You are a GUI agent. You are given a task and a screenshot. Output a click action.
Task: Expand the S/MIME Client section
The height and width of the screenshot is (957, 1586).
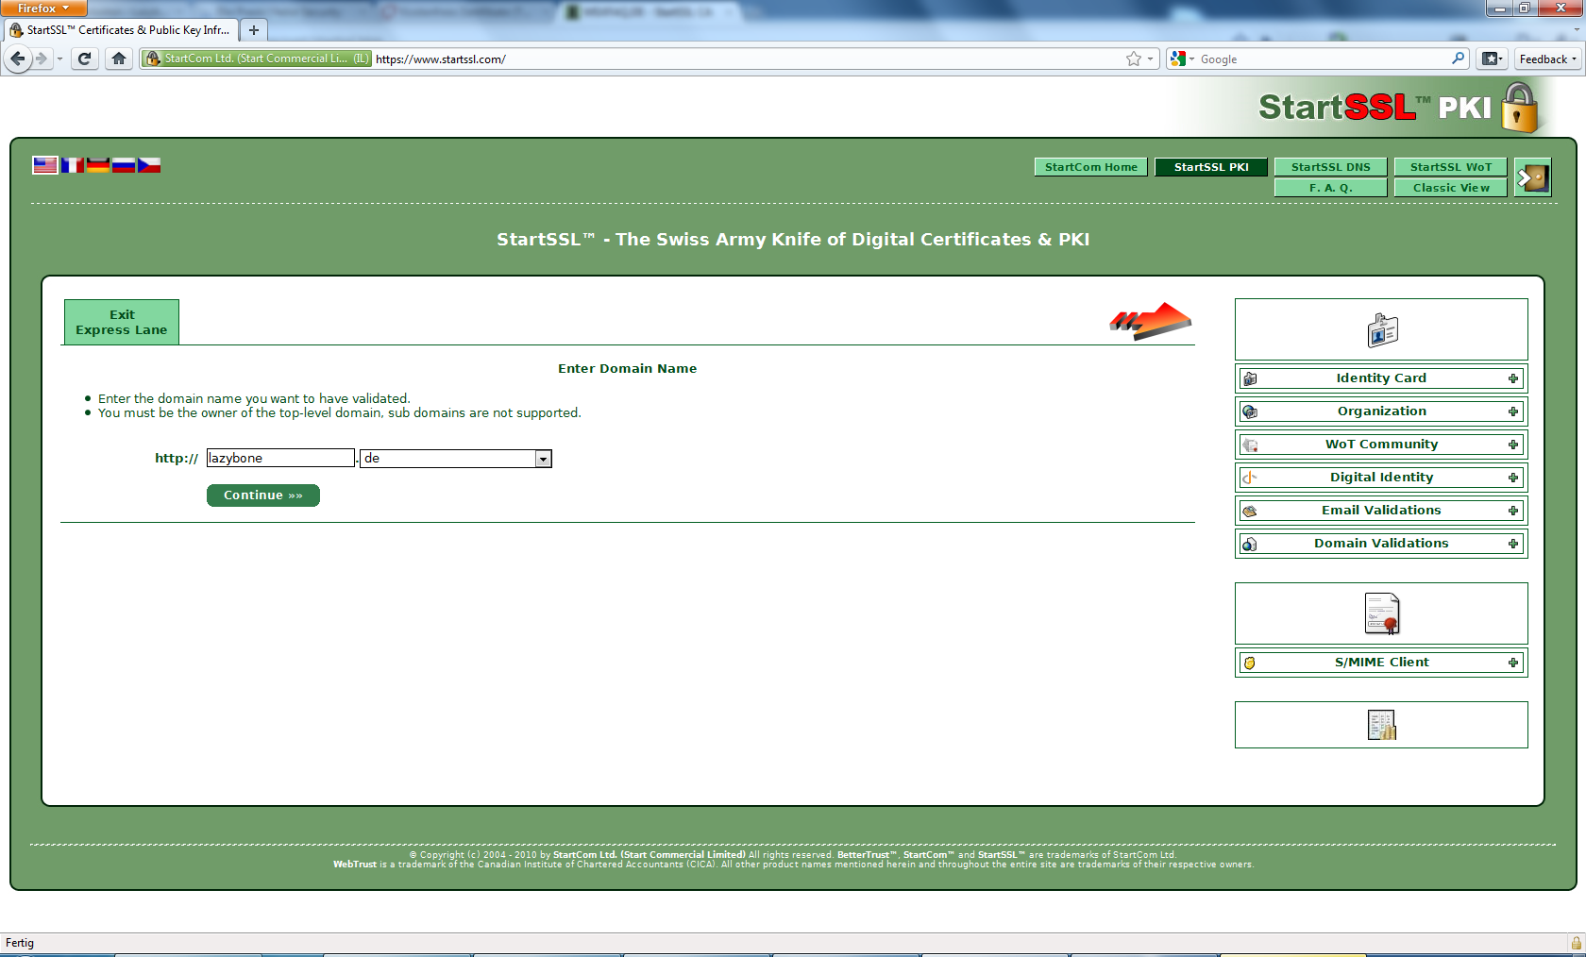click(1513, 663)
